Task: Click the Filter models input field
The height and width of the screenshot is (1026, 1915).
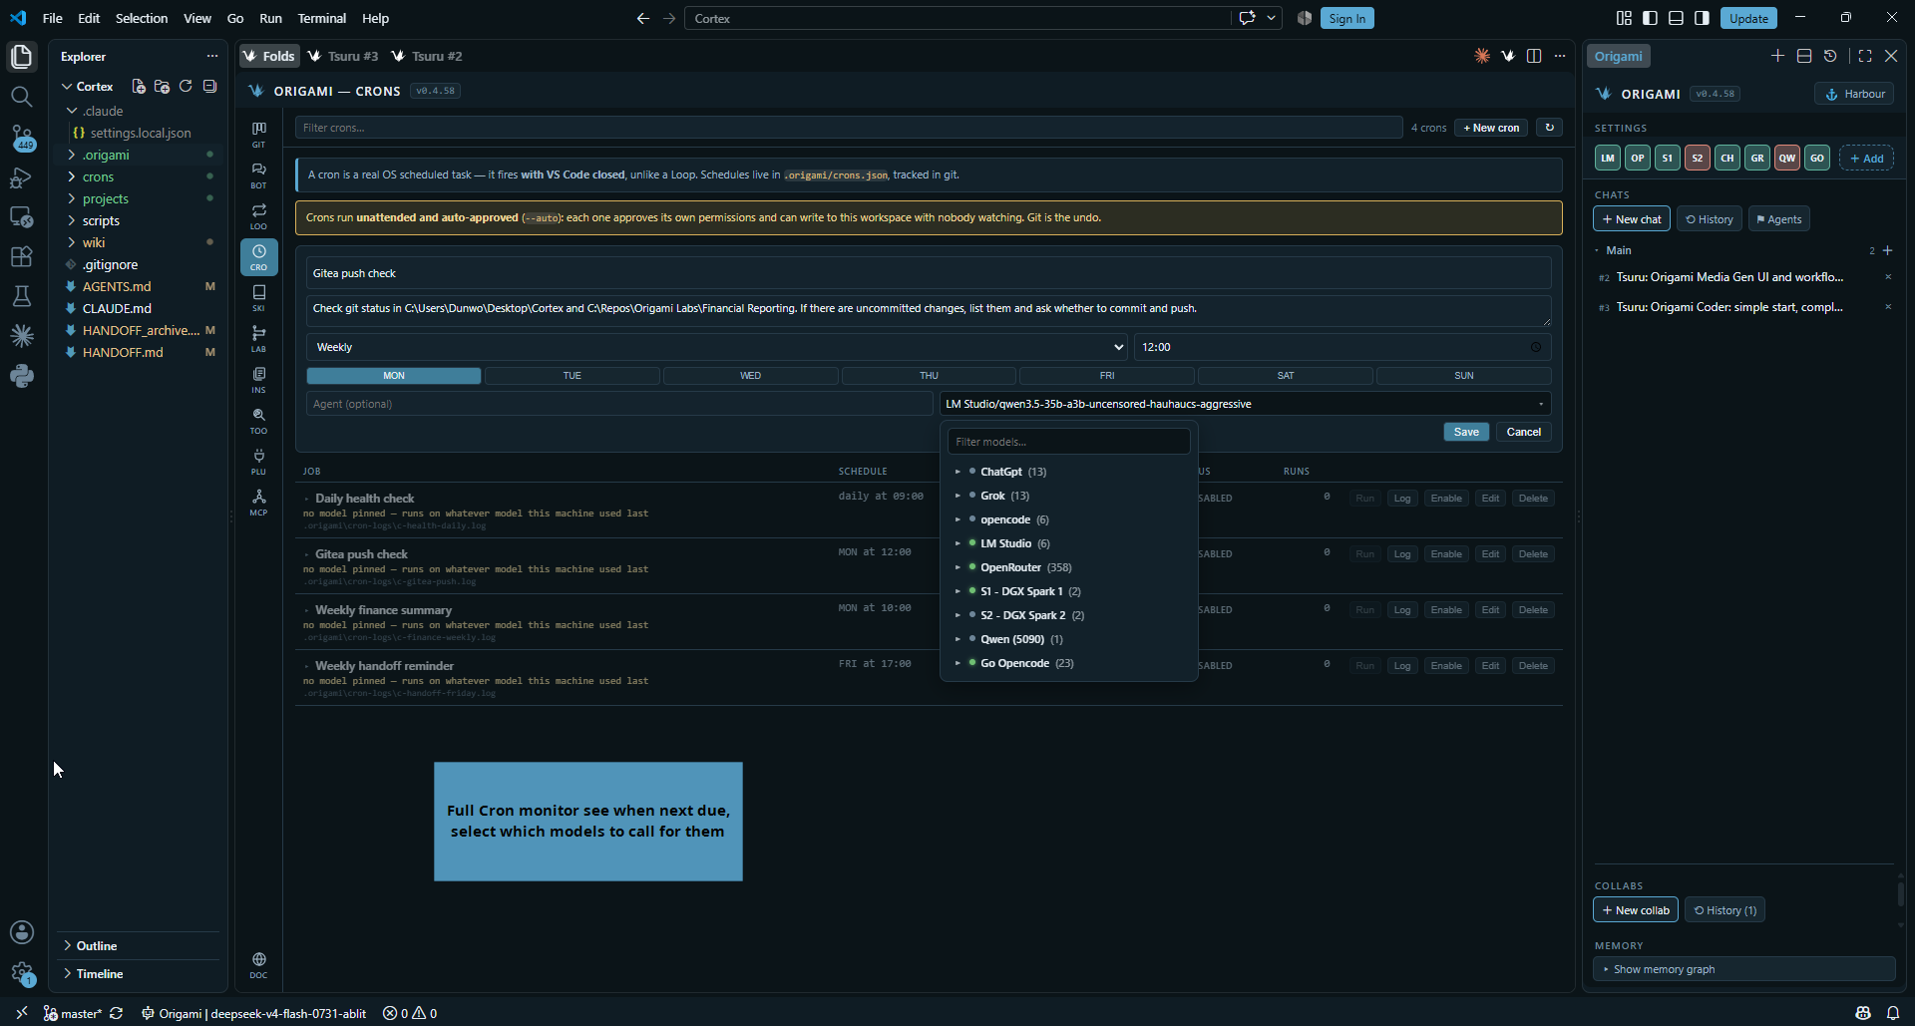Action: (x=1068, y=442)
